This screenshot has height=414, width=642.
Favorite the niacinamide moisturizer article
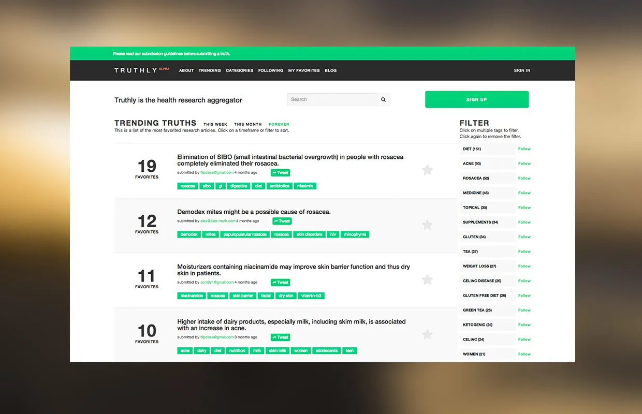[x=427, y=279]
